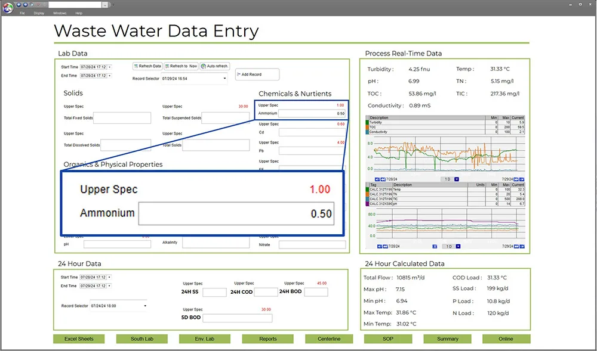The image size is (597, 351).
Task: Click the Total Fixed Solids input field
Action: click(122, 118)
